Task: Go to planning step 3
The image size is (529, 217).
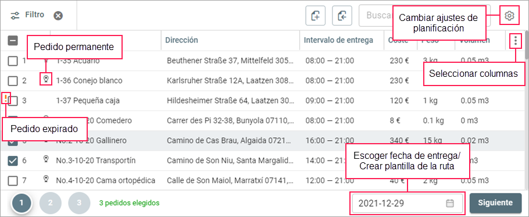Action: click(79, 203)
